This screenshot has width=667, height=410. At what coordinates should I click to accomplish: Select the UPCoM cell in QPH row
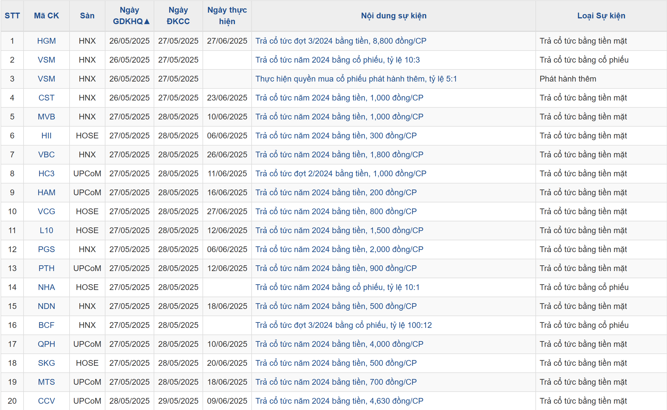pos(87,344)
